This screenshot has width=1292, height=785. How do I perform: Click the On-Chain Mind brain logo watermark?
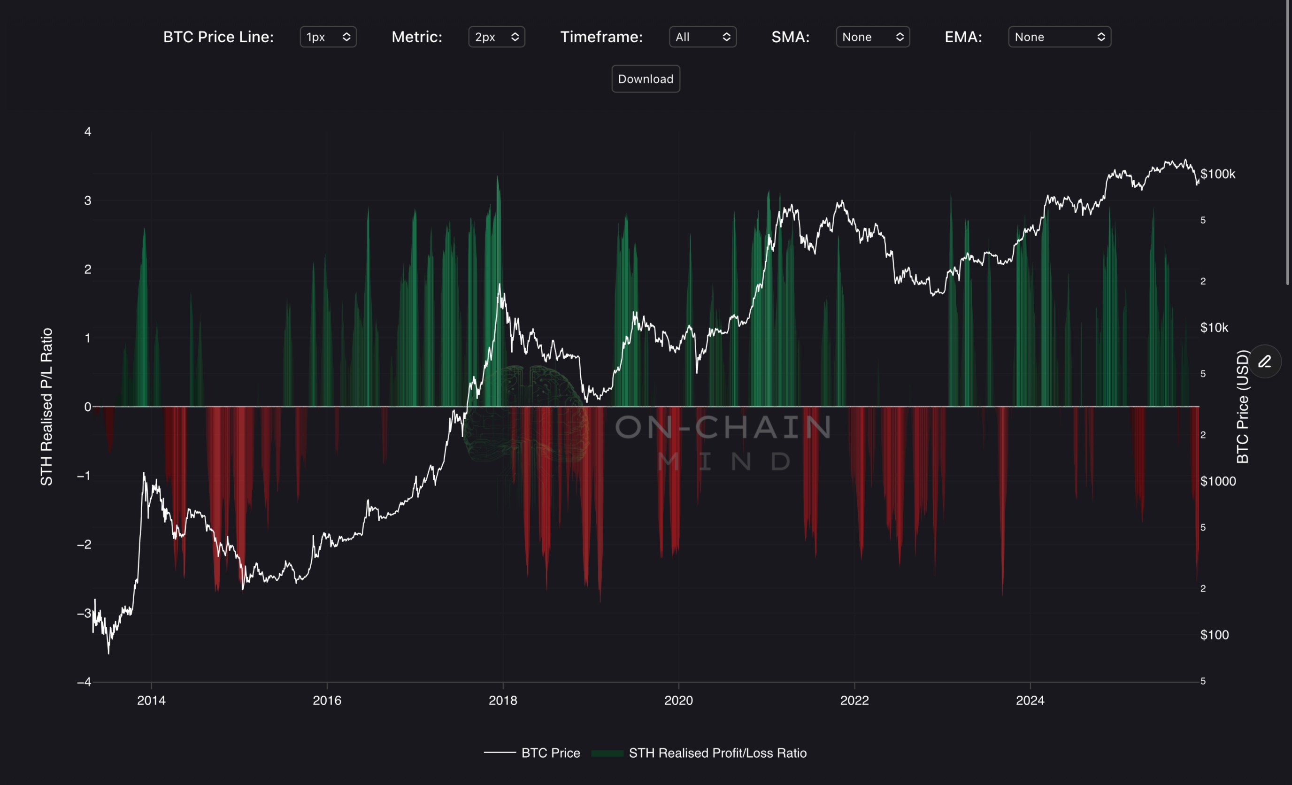pos(526,414)
